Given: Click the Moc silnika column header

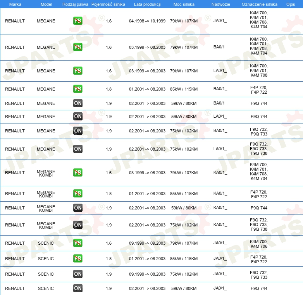Looking at the screenshot, I should coord(184,4).
